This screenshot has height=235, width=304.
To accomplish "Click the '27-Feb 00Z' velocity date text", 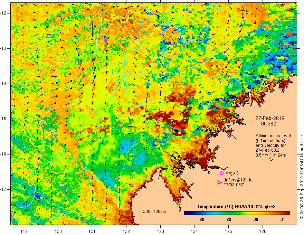I will click(x=267, y=150).
